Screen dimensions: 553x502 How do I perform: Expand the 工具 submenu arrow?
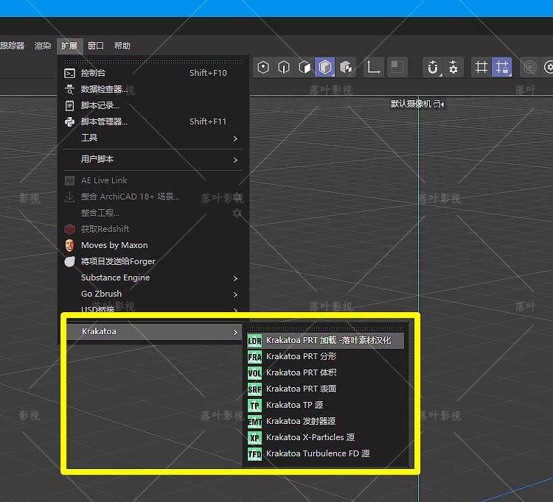click(x=235, y=138)
